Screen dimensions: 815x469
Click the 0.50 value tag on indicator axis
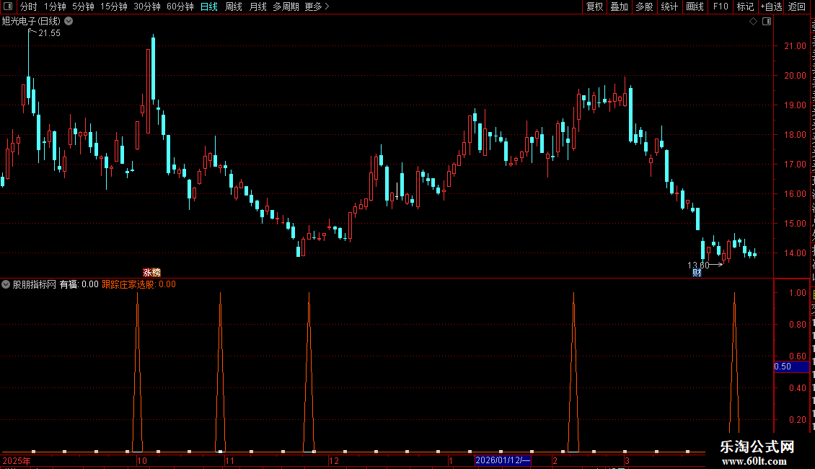790,367
